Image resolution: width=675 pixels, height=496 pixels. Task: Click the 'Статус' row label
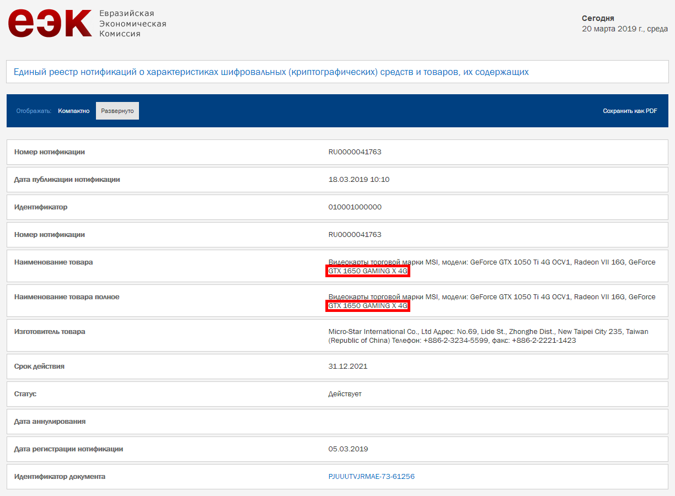pos(25,394)
